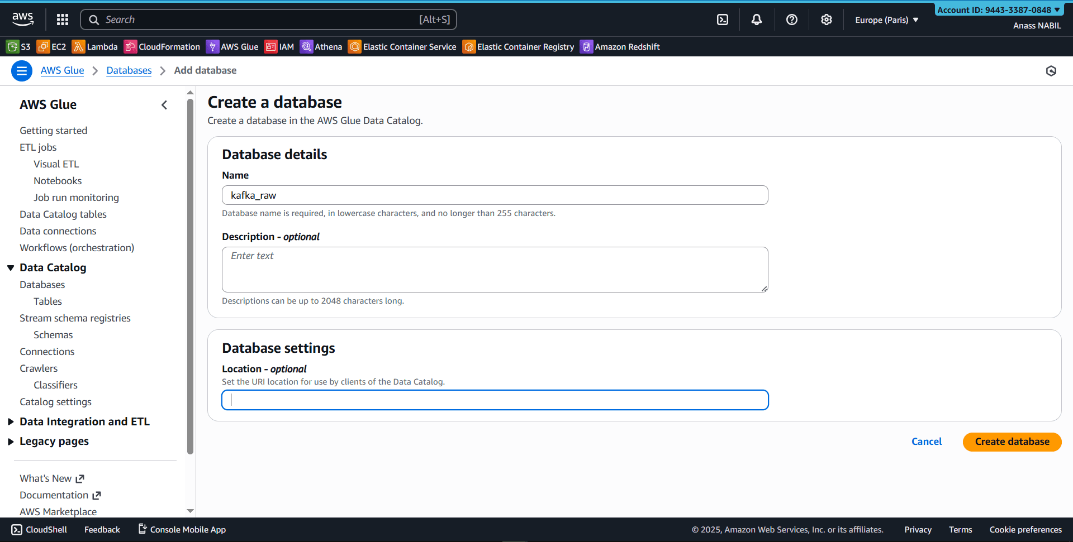The height and width of the screenshot is (542, 1073).
Task: Open Databases from the breadcrumb trail
Action: click(129, 70)
